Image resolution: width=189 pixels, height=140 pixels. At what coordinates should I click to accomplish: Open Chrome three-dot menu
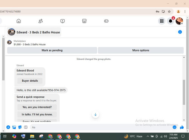(x=185, y=12)
